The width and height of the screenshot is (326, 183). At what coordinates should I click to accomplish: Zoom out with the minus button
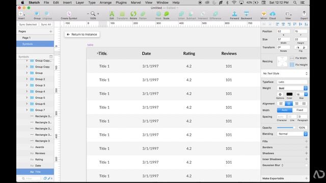[x=88, y=14]
